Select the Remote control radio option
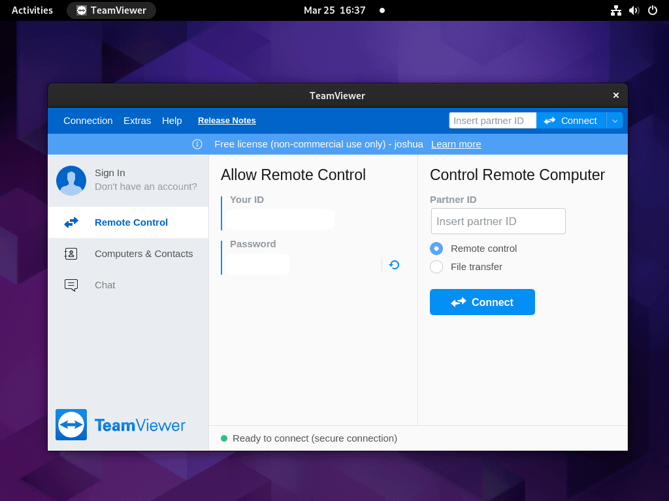 pyautogui.click(x=436, y=249)
